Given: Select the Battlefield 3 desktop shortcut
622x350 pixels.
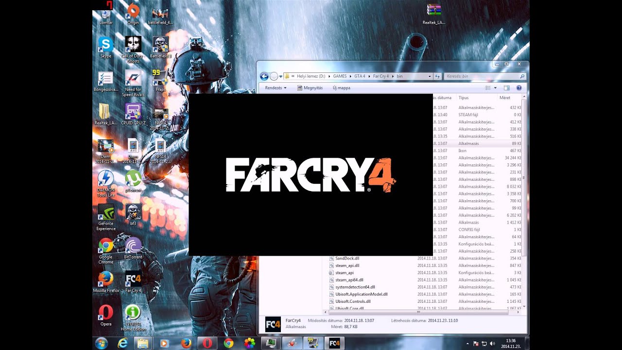Looking at the screenshot, I should click(160, 46).
